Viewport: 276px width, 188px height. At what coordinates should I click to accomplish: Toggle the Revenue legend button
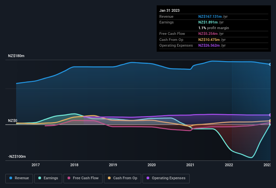click(19, 179)
